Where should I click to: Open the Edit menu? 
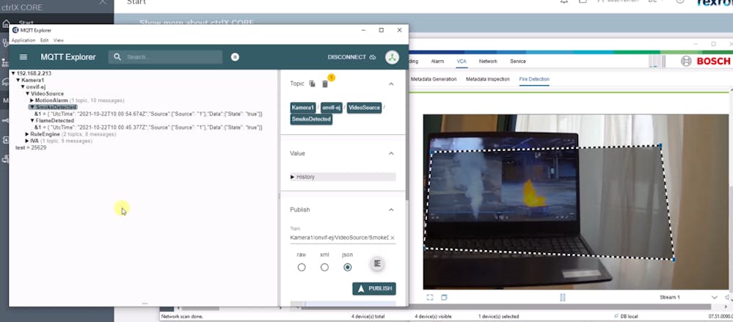[44, 40]
